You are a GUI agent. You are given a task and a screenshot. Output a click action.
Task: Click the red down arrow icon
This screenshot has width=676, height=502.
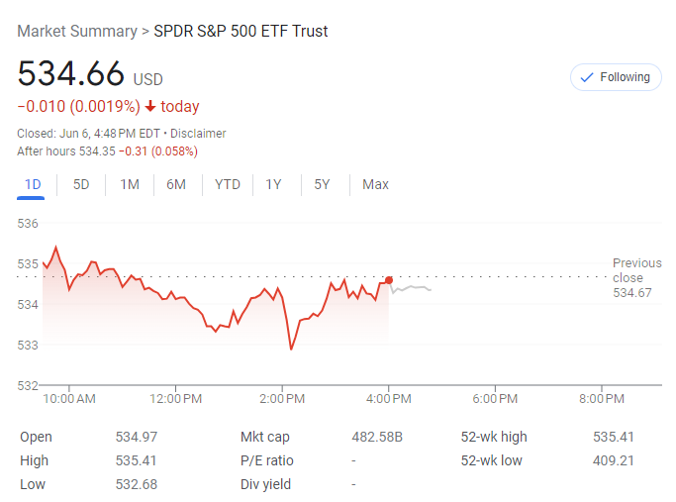tap(149, 107)
